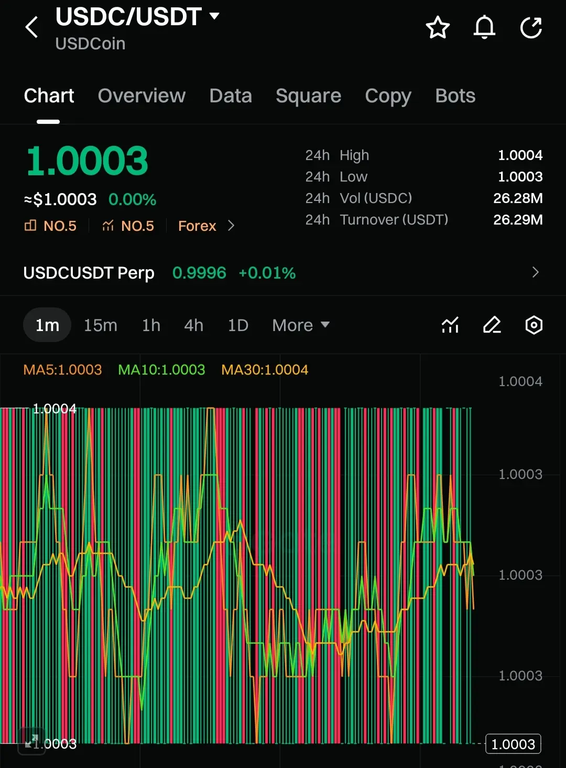Go to the Copy tab
The height and width of the screenshot is (768, 566).
tap(388, 96)
